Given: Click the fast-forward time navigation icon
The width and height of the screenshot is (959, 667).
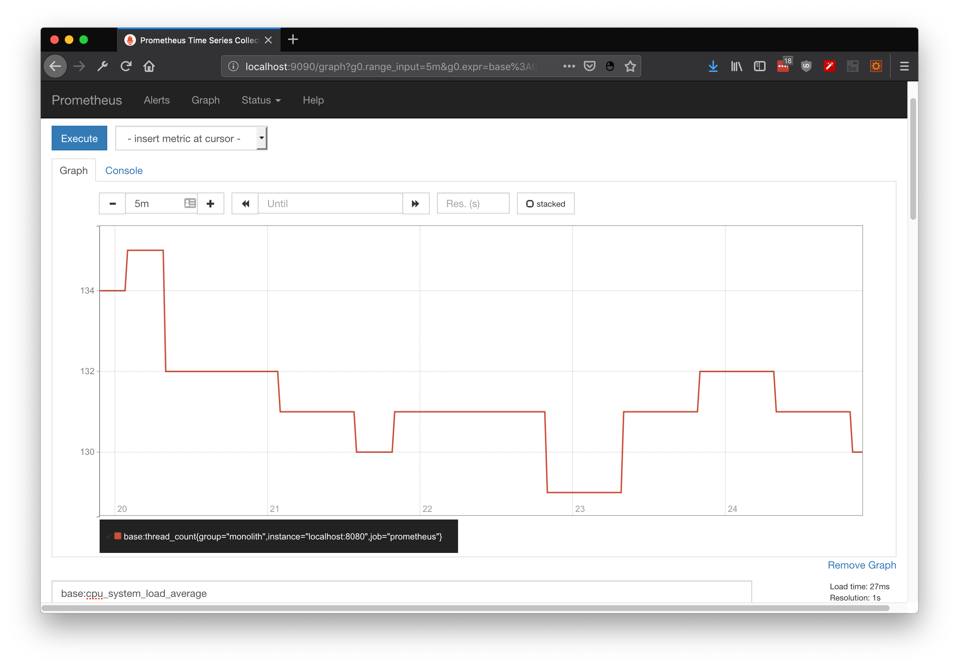Looking at the screenshot, I should [416, 204].
